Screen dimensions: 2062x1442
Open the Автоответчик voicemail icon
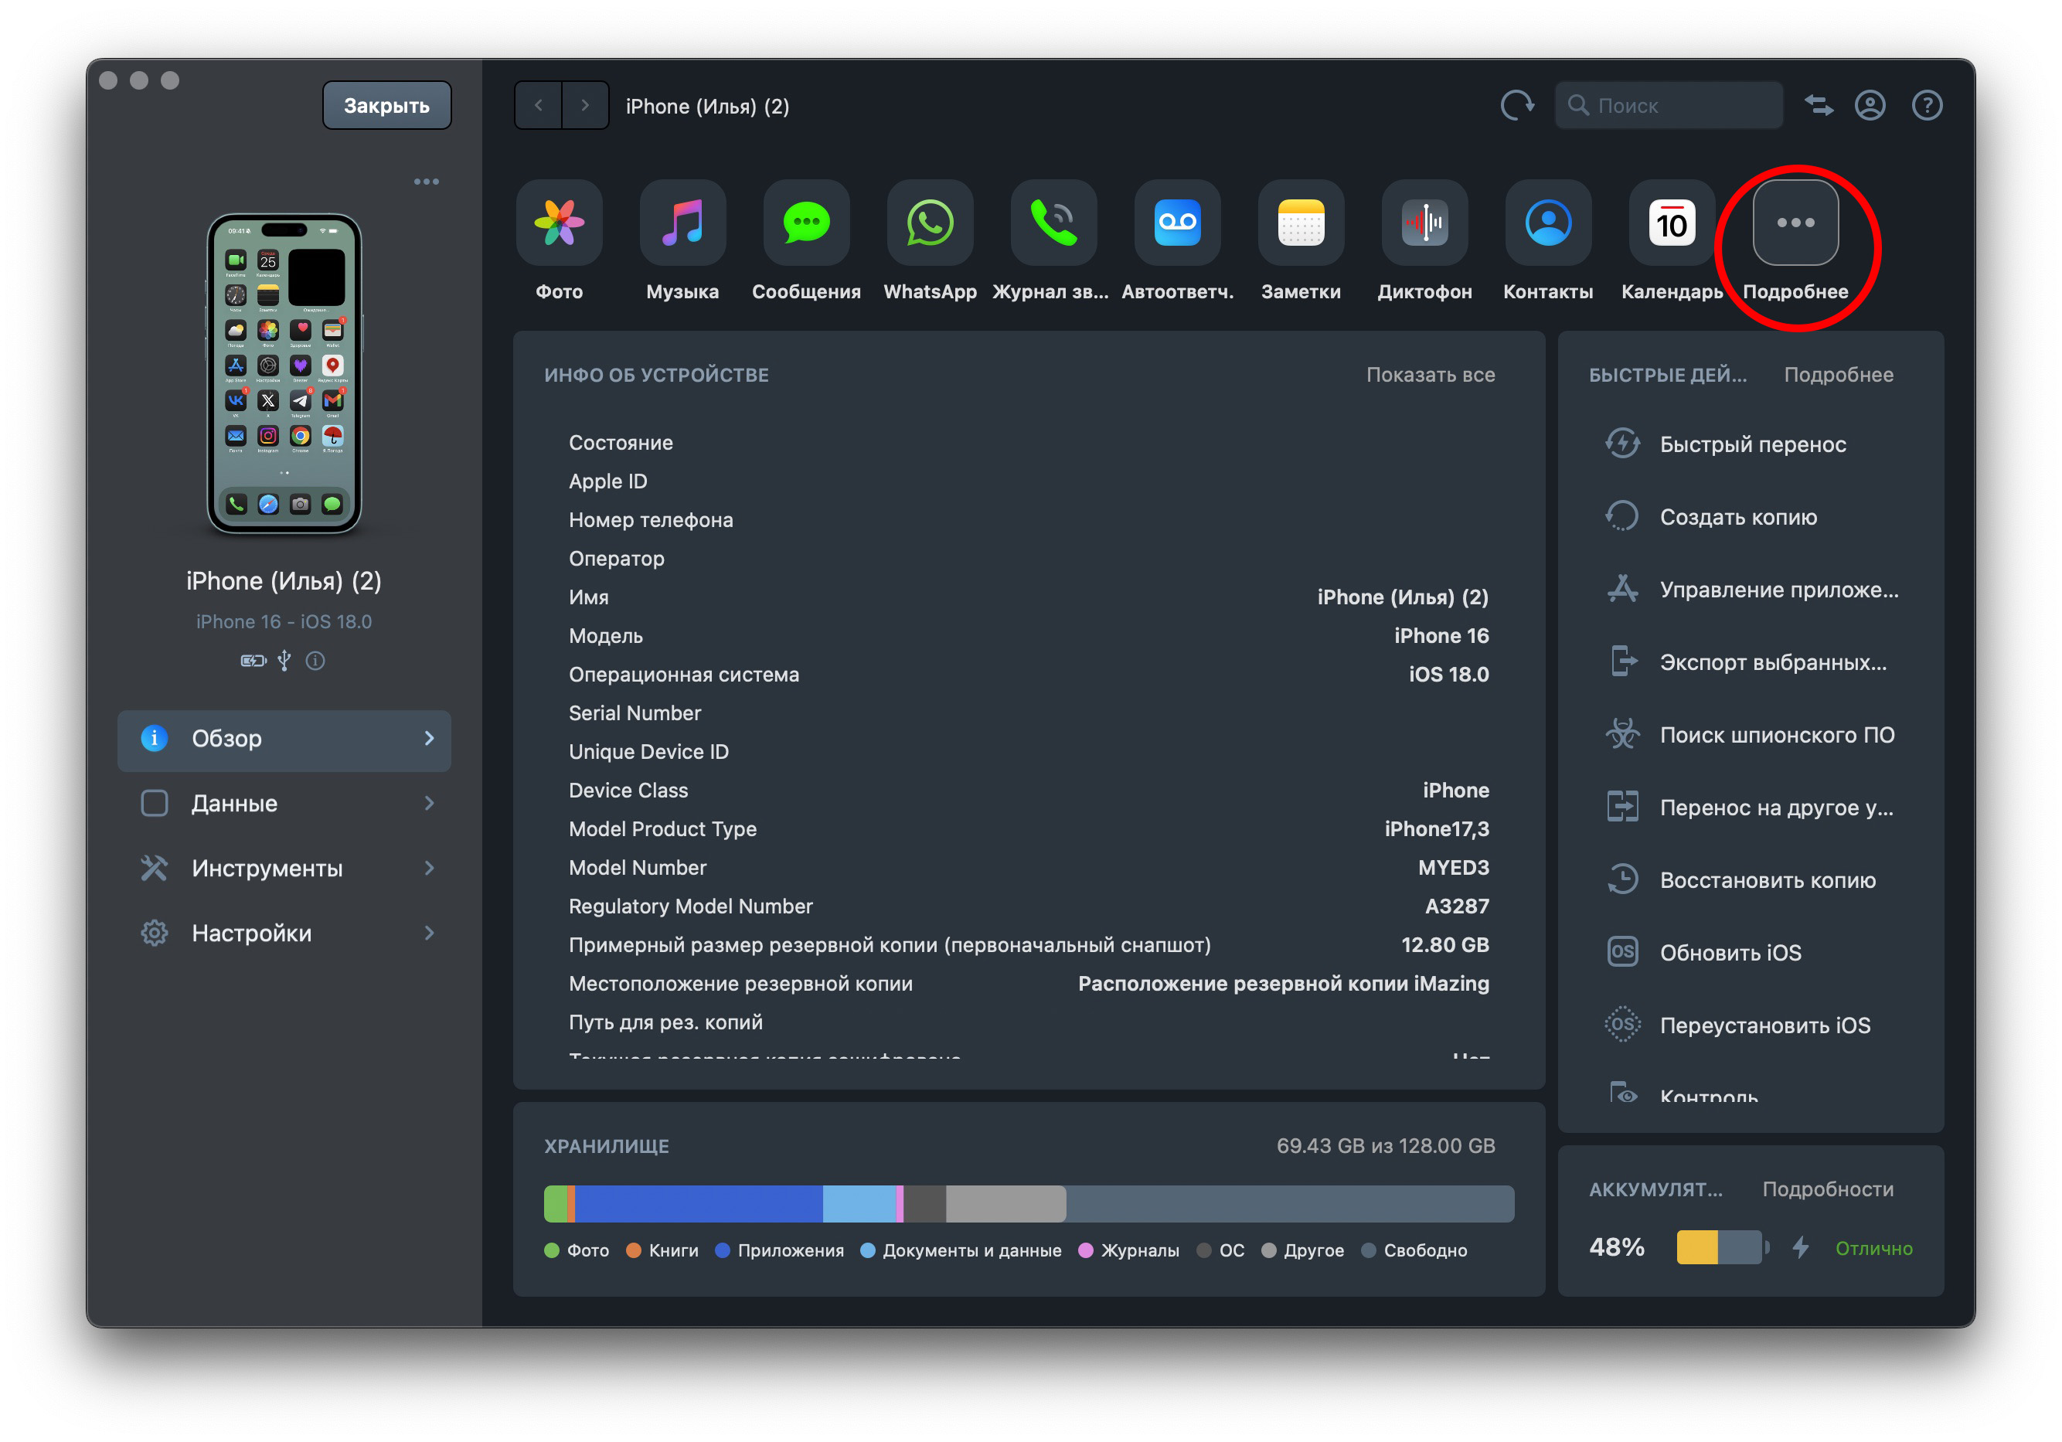1177,222
